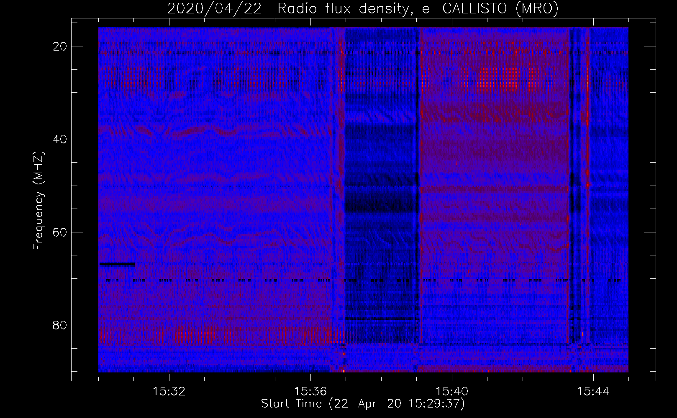Click the '15:44' time tick label
677x418 pixels.
click(x=593, y=392)
